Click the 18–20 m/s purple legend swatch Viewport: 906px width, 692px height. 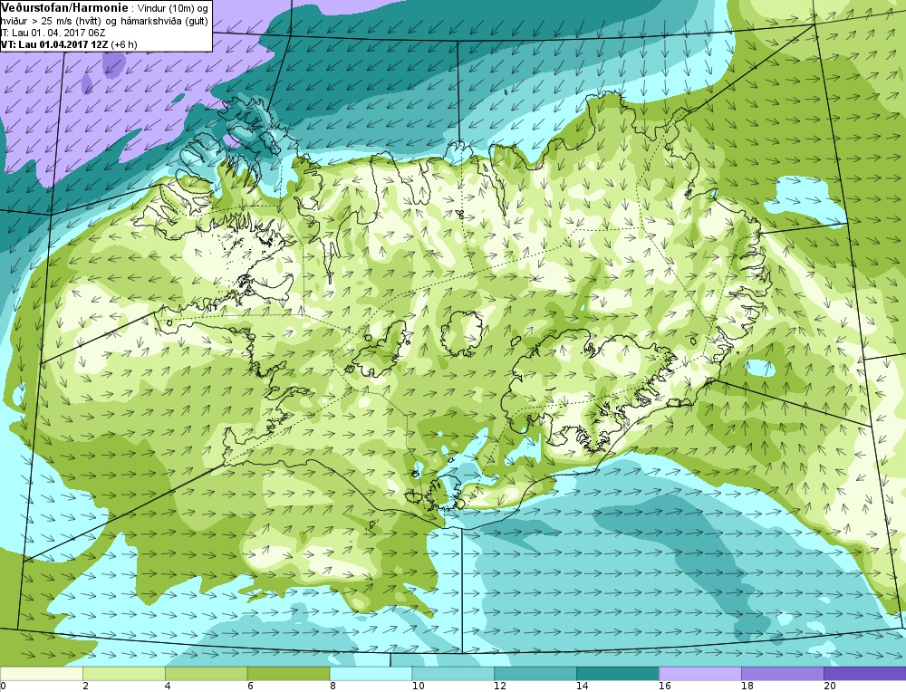click(783, 674)
